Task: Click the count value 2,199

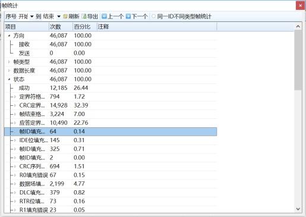Action: pos(57,184)
